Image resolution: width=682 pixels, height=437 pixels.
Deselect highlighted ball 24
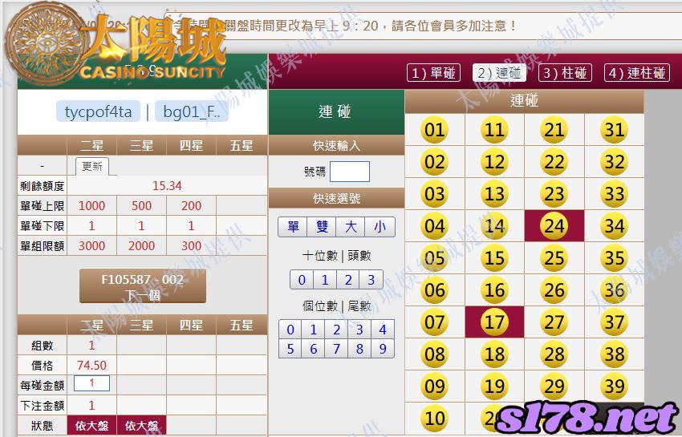tap(554, 226)
